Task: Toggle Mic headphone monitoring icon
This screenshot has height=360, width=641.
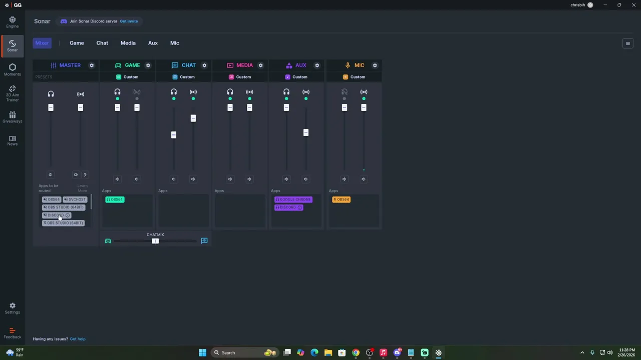Action: [344, 92]
